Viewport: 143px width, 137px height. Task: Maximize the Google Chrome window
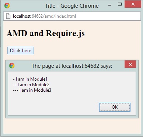pos(120,4)
